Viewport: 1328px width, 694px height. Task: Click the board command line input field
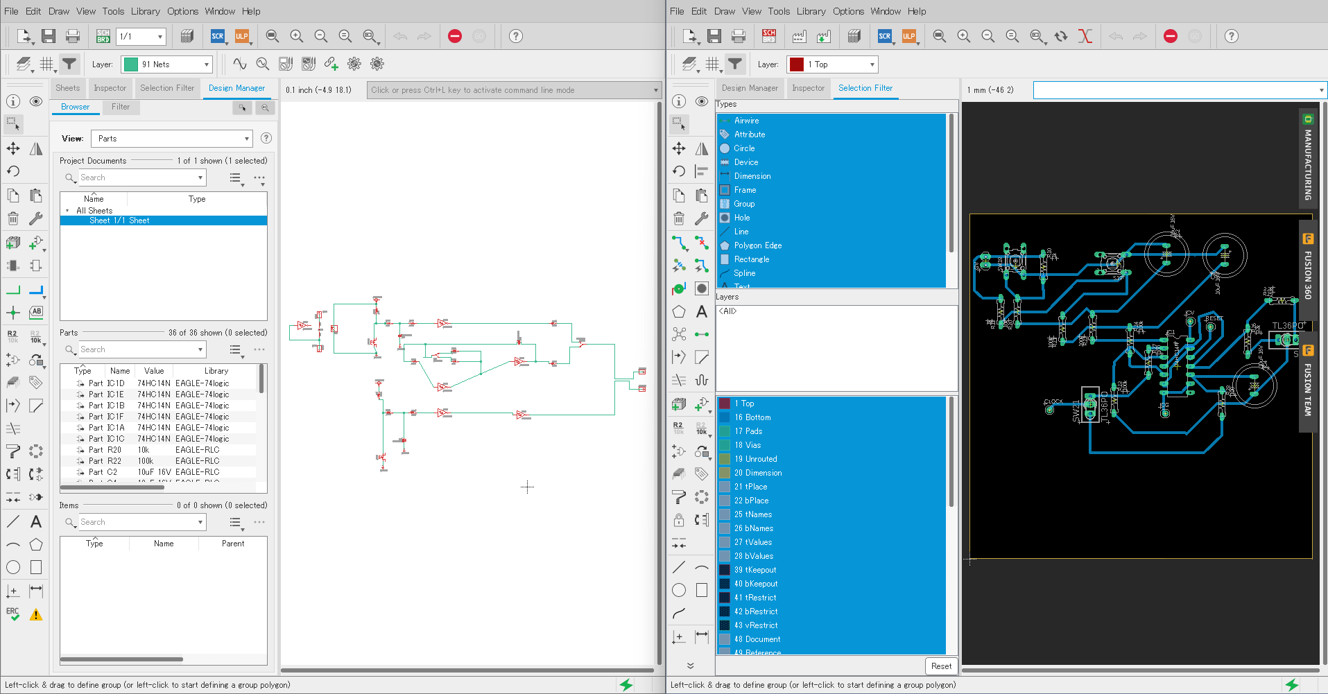point(1175,90)
